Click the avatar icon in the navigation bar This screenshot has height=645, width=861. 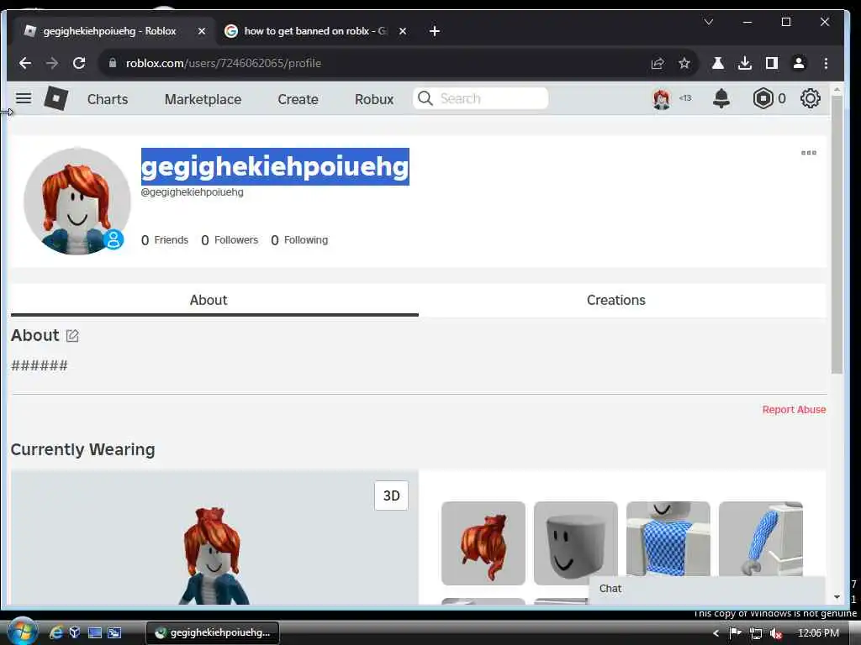tap(662, 99)
